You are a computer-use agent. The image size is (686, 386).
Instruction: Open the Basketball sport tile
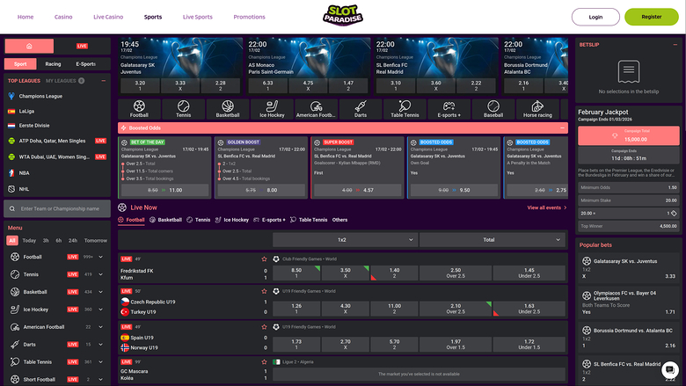pos(228,109)
